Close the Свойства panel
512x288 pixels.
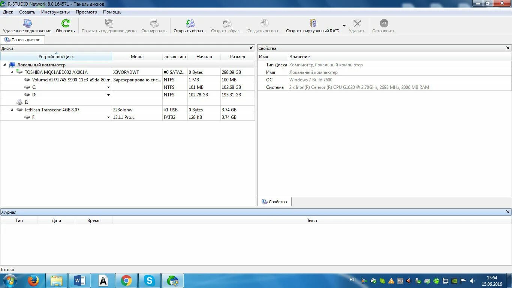click(x=508, y=48)
